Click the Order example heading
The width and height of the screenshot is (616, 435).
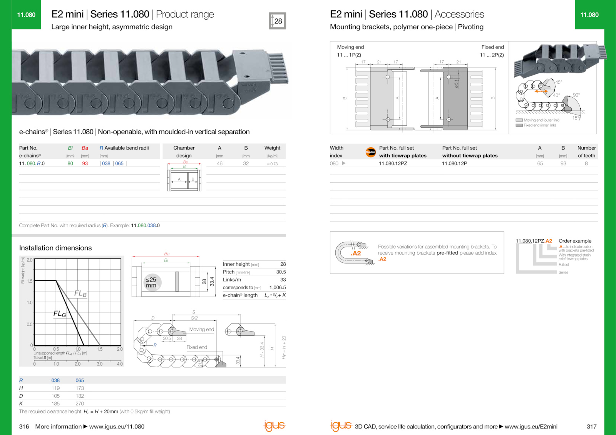pyautogui.click(x=575, y=241)
